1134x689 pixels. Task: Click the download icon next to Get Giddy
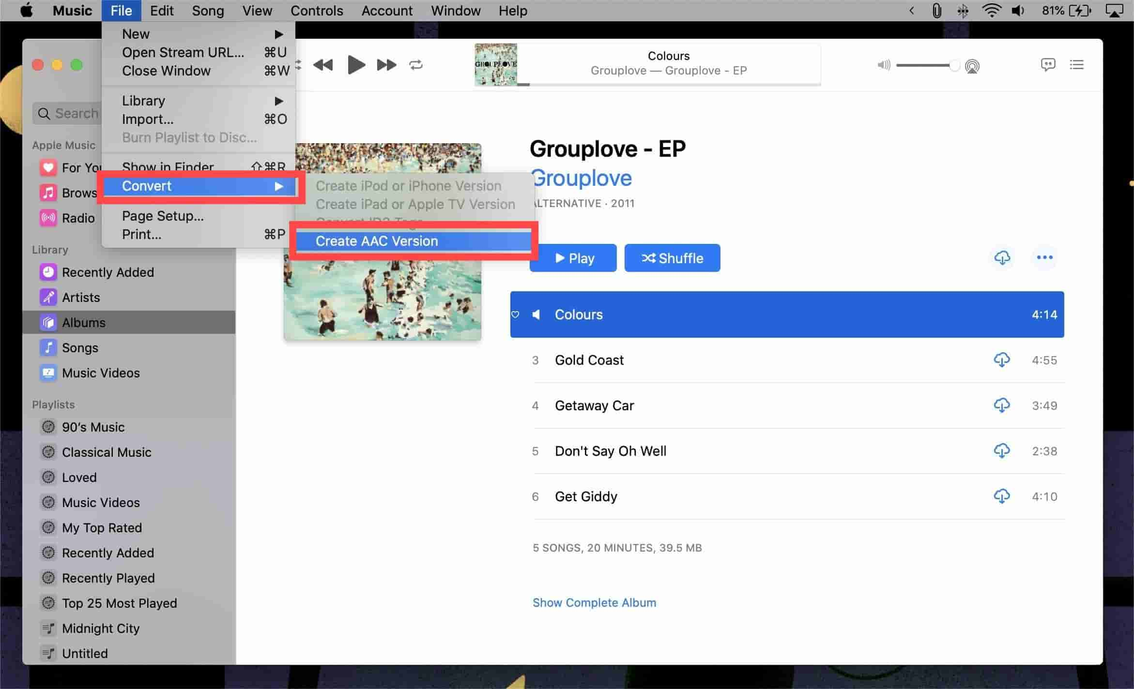[1002, 496]
